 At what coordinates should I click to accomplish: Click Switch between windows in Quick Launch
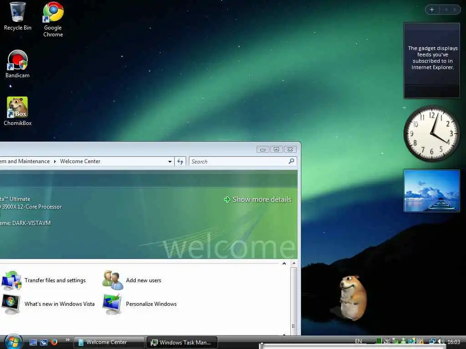(x=44, y=342)
